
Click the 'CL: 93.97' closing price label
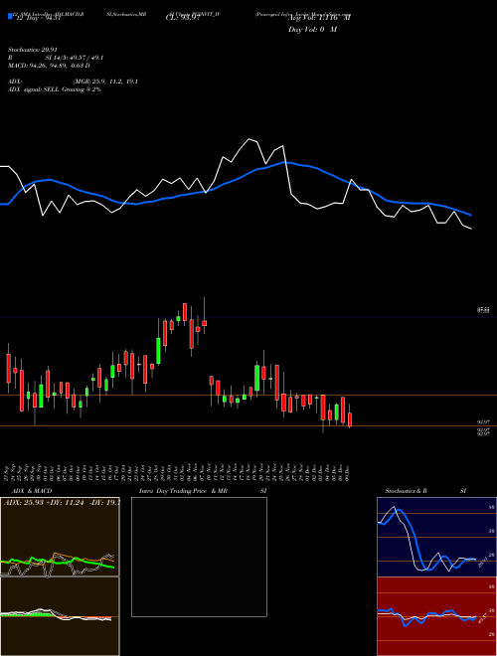click(x=183, y=18)
